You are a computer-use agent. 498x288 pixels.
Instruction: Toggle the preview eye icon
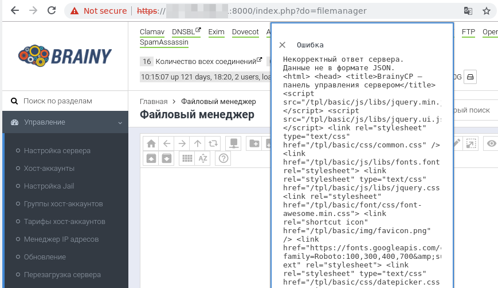pyautogui.click(x=491, y=144)
